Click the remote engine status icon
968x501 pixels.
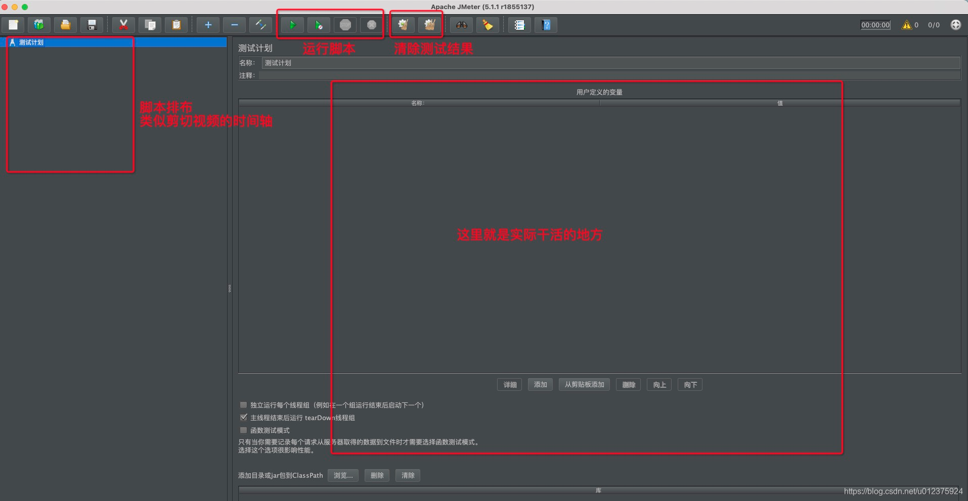tap(955, 25)
